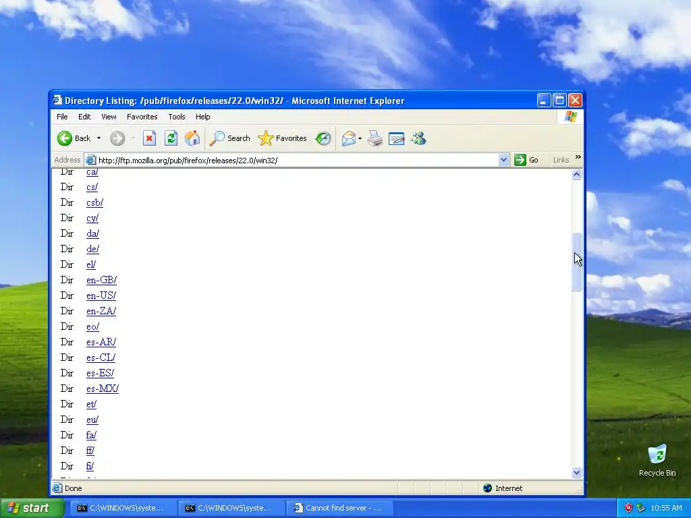Expand the Address bar dropdown arrow
691x518 pixels.
tap(503, 160)
